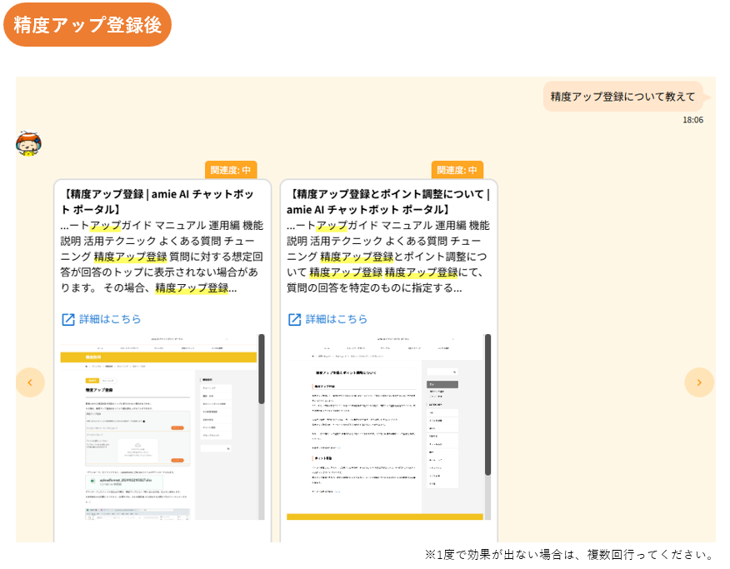Click the 【精度アップ登録】 card title
730x569 pixels.
[157, 201]
